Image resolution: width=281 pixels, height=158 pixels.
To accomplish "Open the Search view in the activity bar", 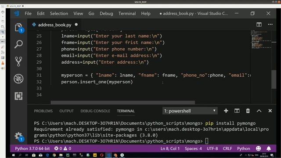I will pos(18,44).
